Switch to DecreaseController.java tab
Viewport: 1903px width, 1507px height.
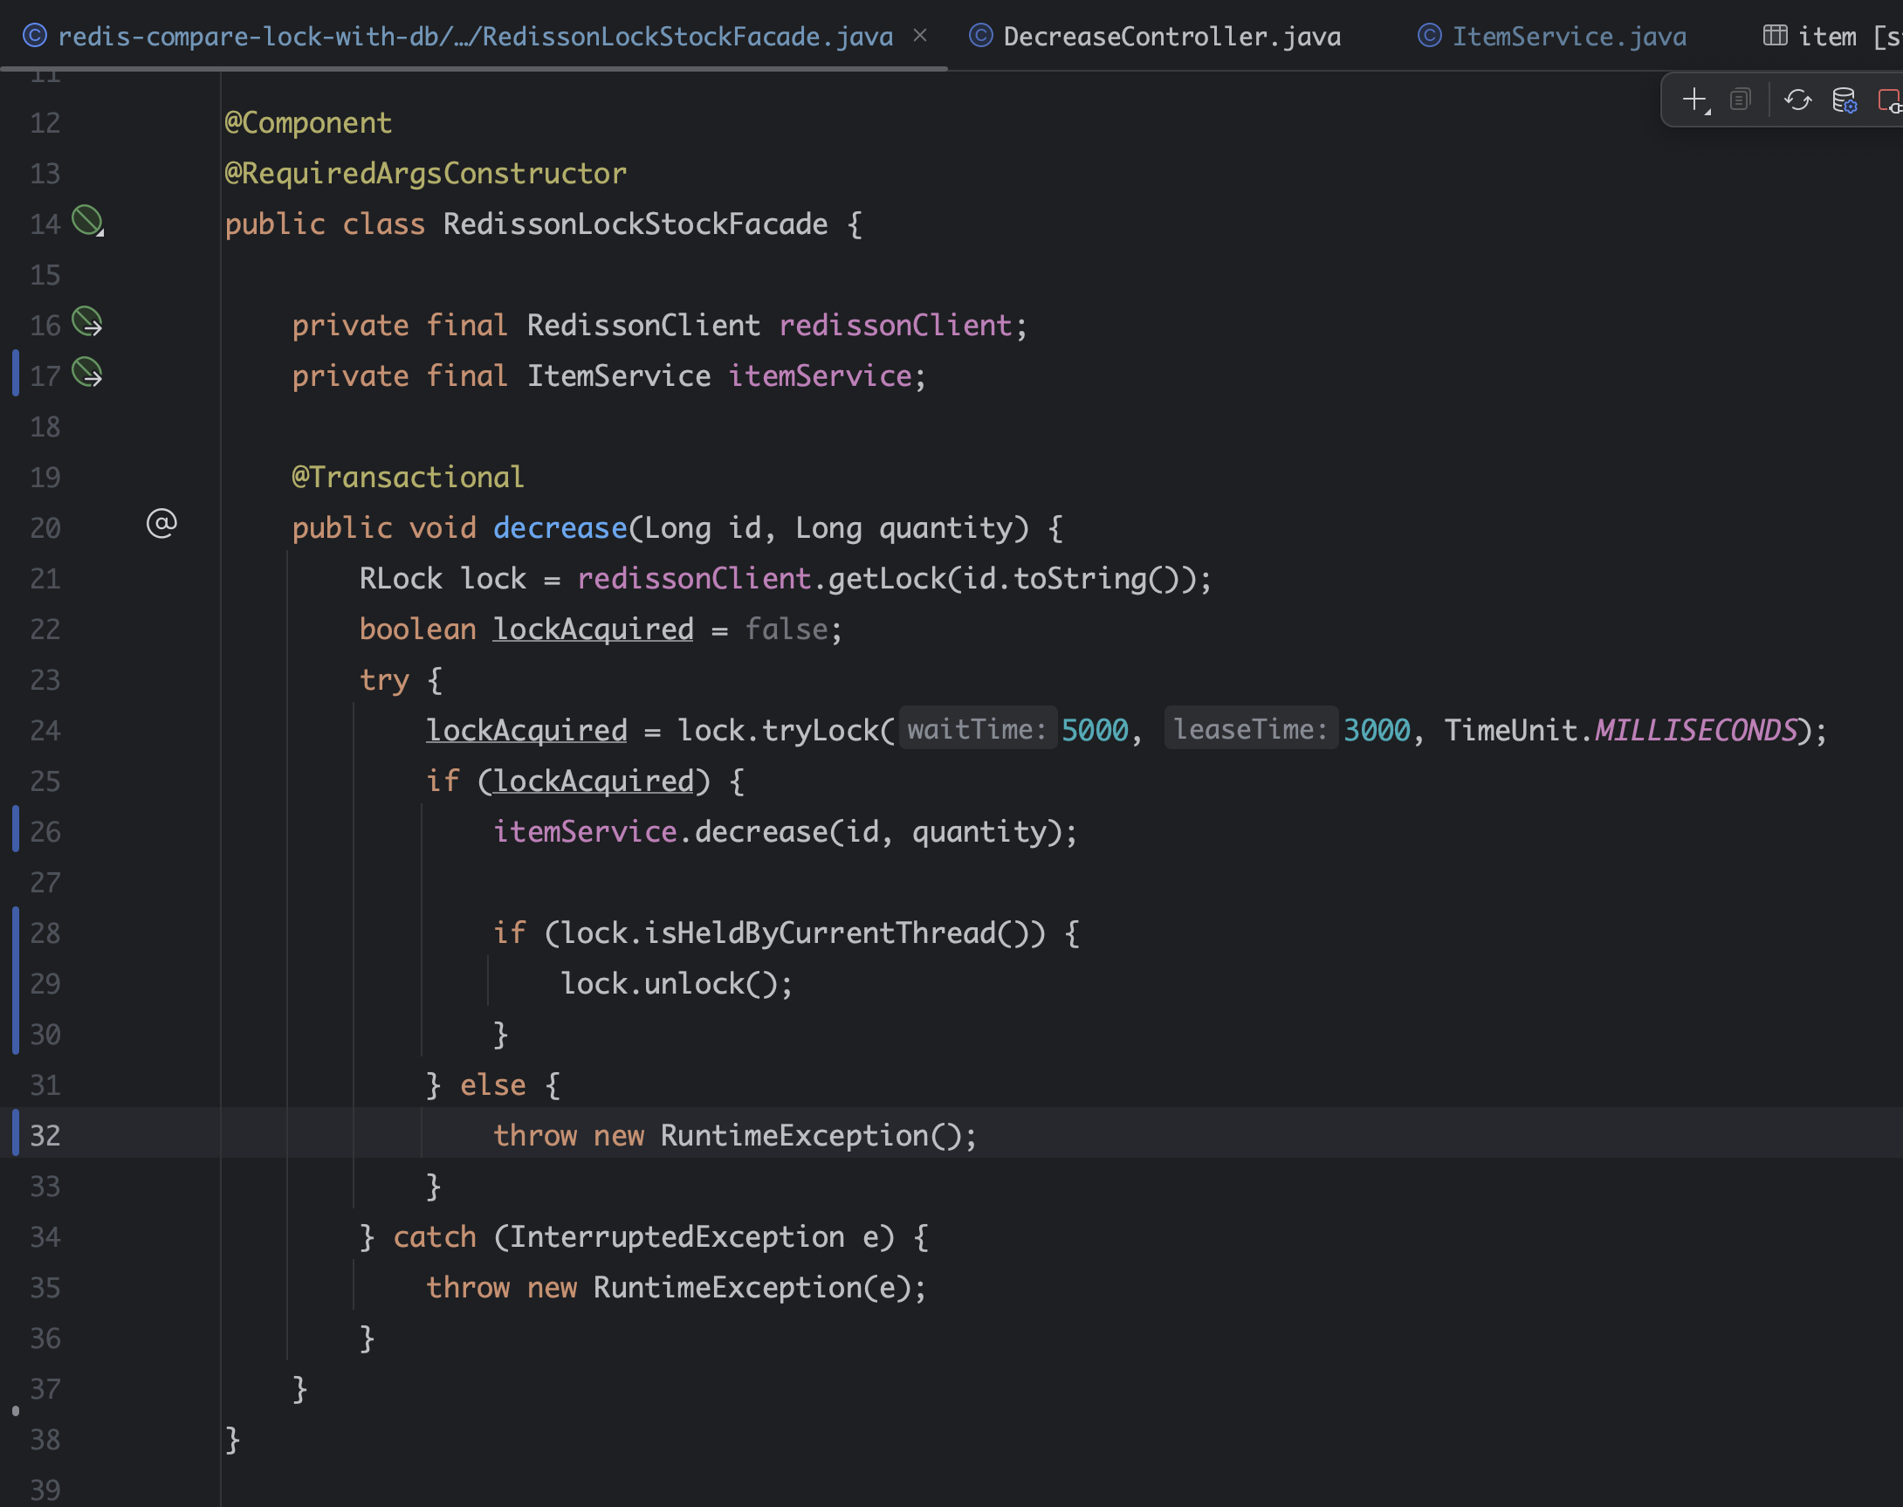pos(1171,36)
